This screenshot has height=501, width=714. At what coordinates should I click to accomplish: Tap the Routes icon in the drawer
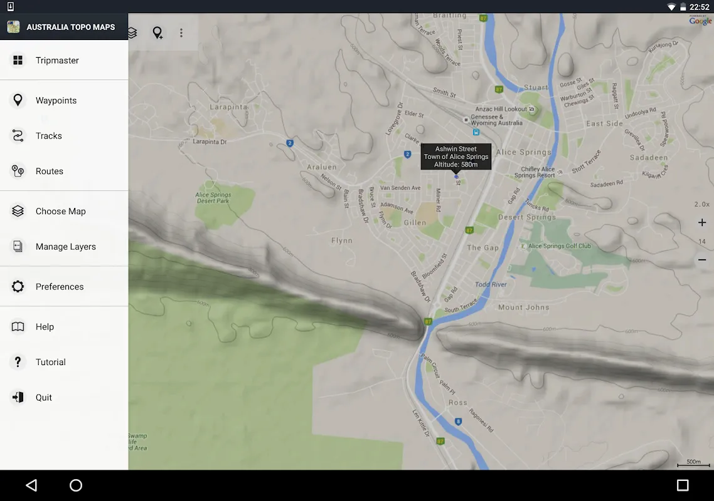(18, 171)
